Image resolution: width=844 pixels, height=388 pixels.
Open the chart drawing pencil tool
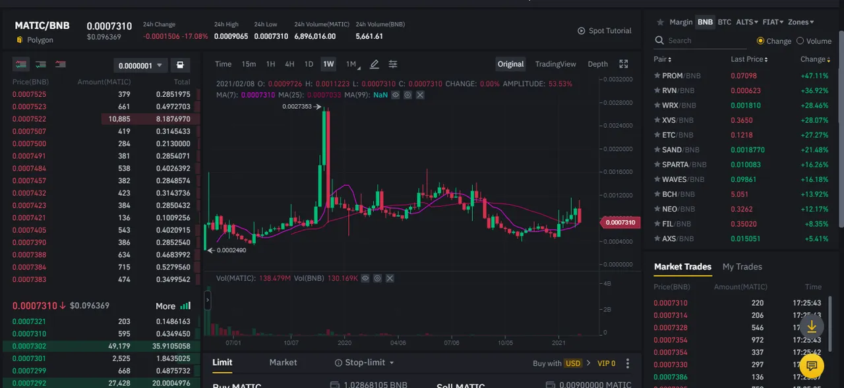click(x=375, y=64)
